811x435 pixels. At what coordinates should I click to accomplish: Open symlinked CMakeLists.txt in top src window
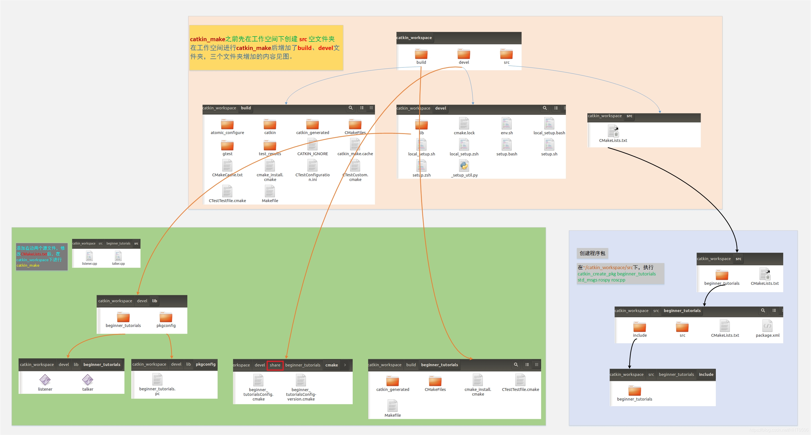tap(613, 131)
